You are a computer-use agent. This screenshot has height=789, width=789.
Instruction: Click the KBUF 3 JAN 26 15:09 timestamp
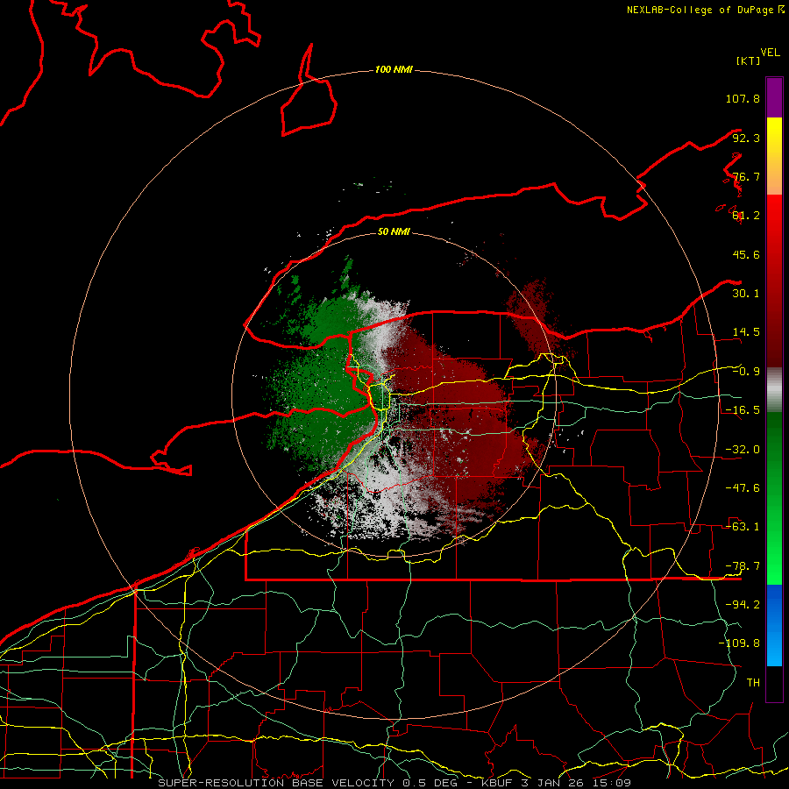click(556, 783)
